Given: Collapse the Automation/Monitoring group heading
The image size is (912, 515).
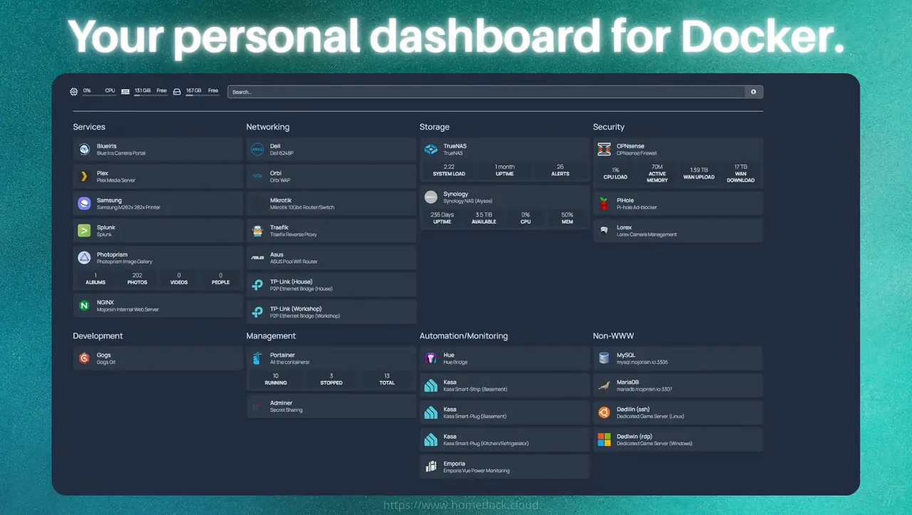Looking at the screenshot, I should [x=464, y=335].
